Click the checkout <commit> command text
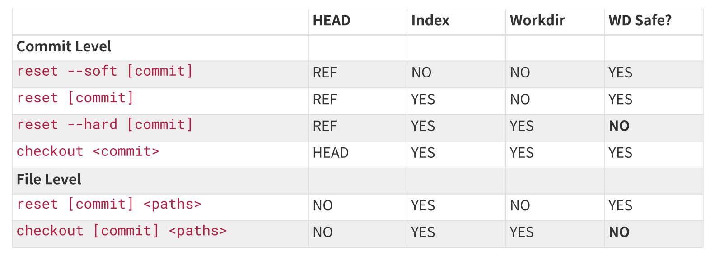715x264 pixels. [x=88, y=151]
